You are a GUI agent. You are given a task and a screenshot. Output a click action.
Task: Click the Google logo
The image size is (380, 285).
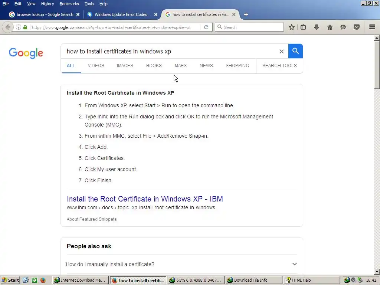26,53
